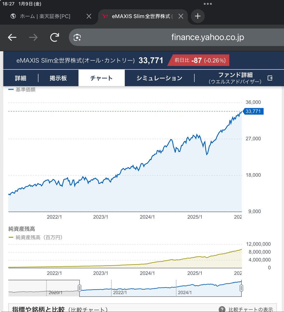Click the 純資産残高 section heading
Viewport: 284px width, 312px height.
(22, 229)
